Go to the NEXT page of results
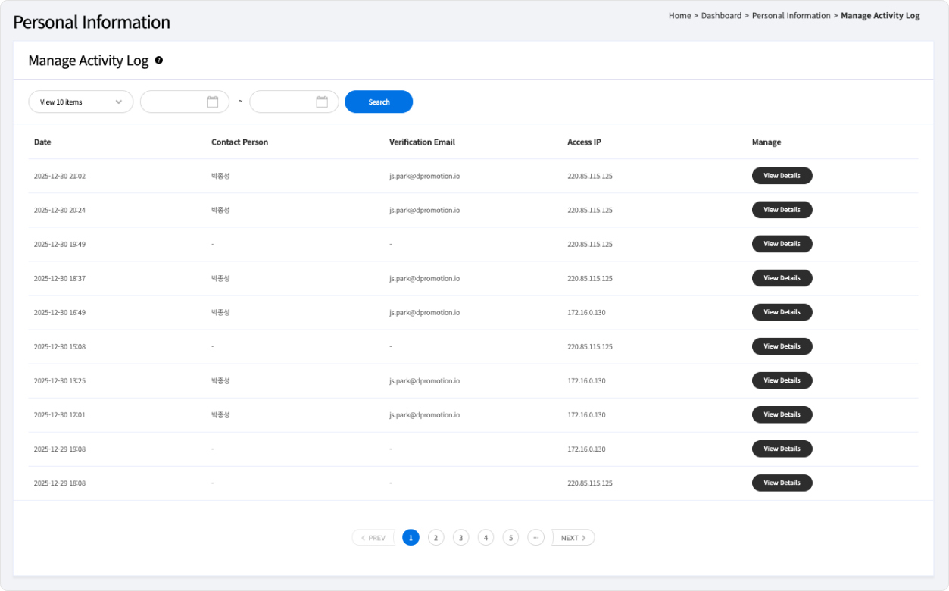Screen dimensions: 949x591 (x=573, y=538)
